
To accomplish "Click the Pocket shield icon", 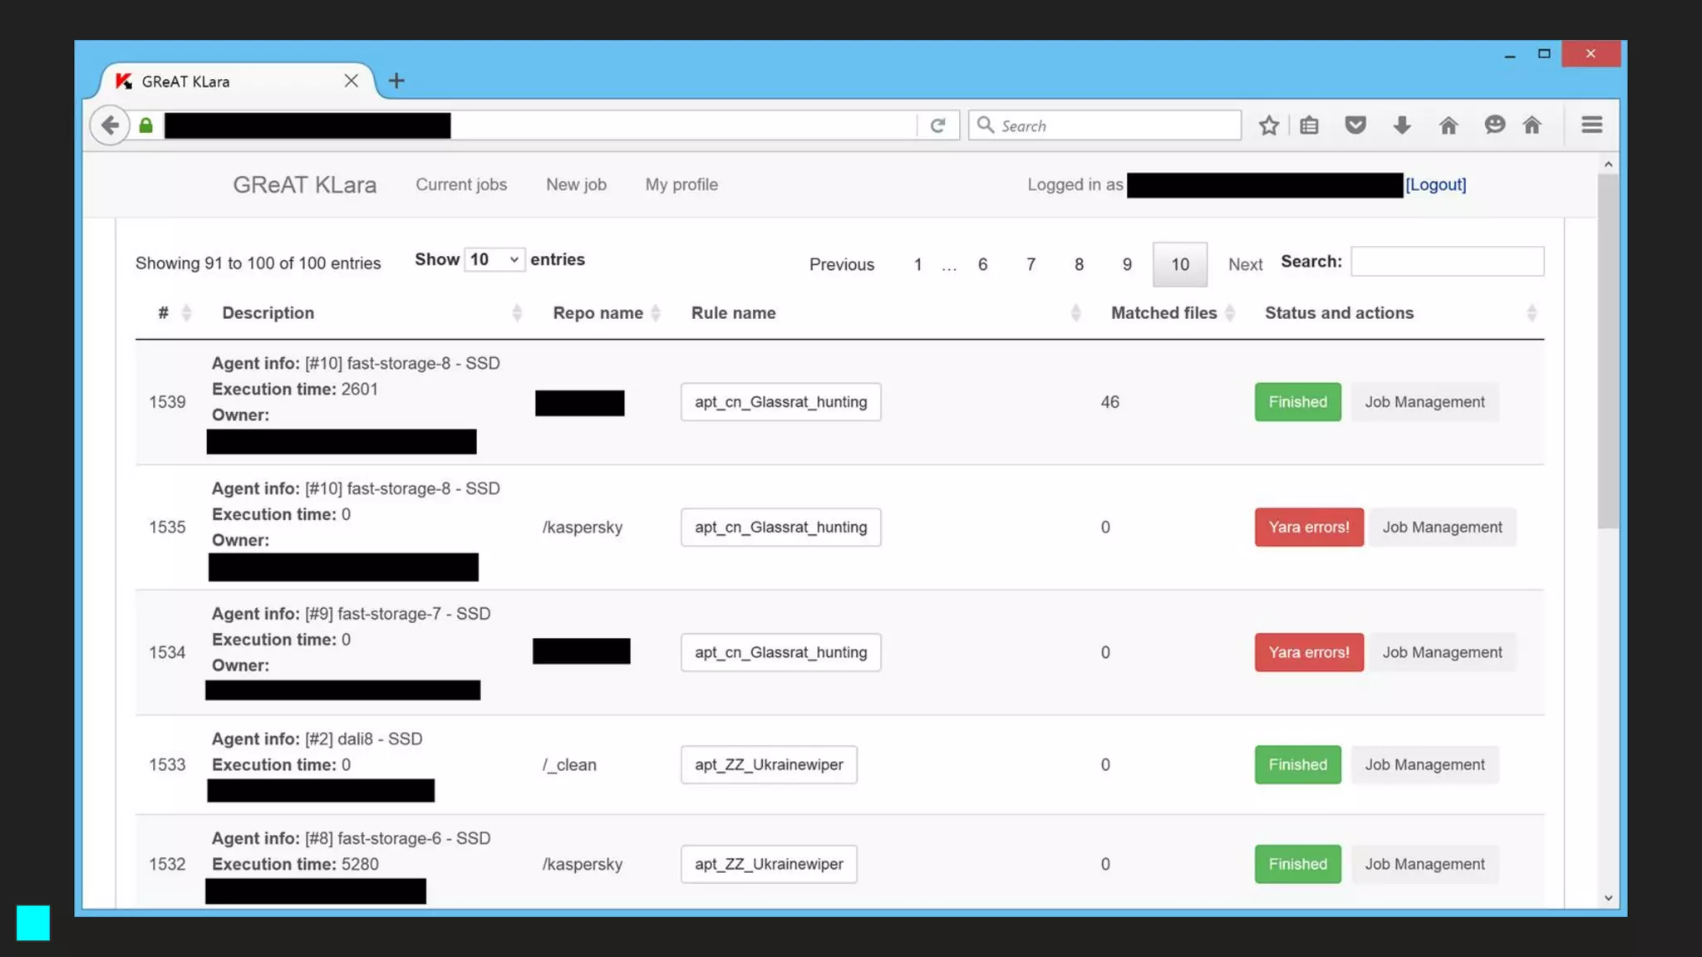I will pos(1355,125).
